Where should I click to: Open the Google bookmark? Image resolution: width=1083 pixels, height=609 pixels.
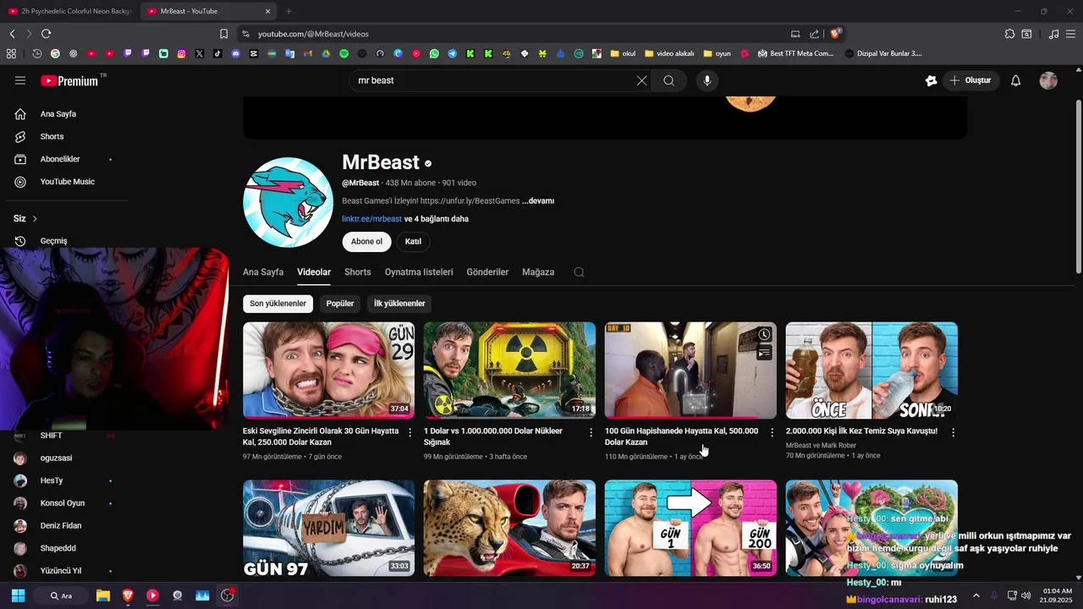(55, 53)
